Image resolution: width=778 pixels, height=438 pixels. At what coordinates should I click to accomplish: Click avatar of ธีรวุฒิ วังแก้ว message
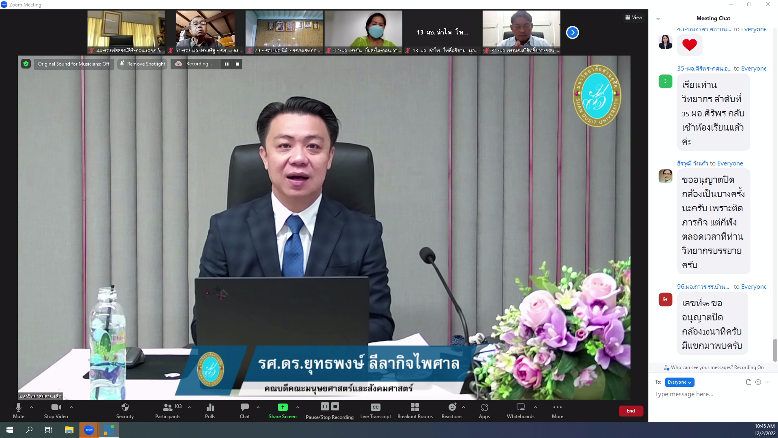665,176
